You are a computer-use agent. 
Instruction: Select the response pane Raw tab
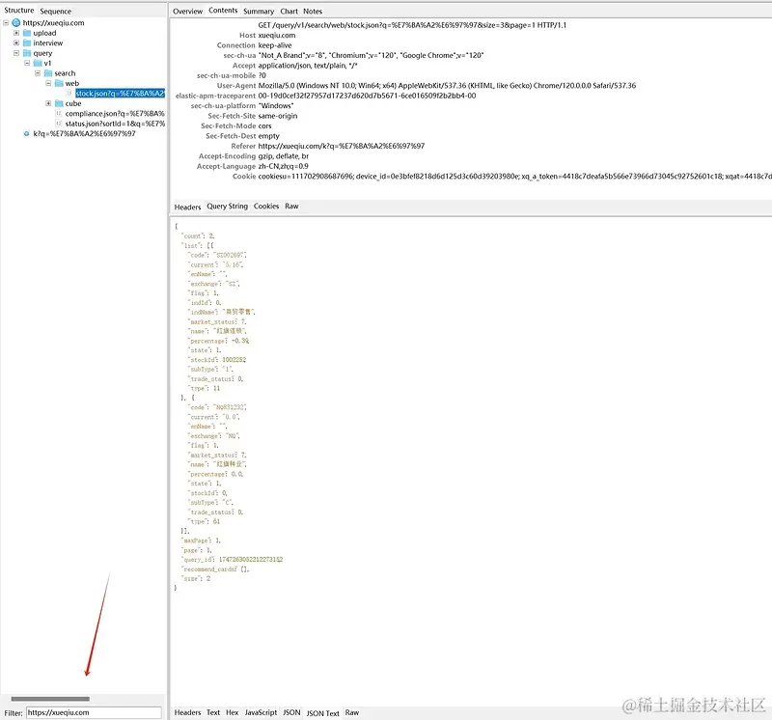click(352, 712)
